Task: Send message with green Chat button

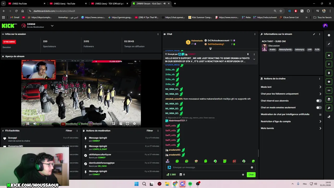Action: pyautogui.click(x=251, y=175)
